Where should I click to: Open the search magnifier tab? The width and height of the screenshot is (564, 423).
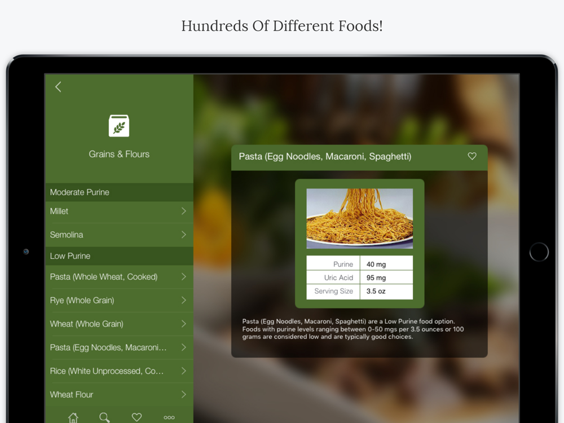104,417
